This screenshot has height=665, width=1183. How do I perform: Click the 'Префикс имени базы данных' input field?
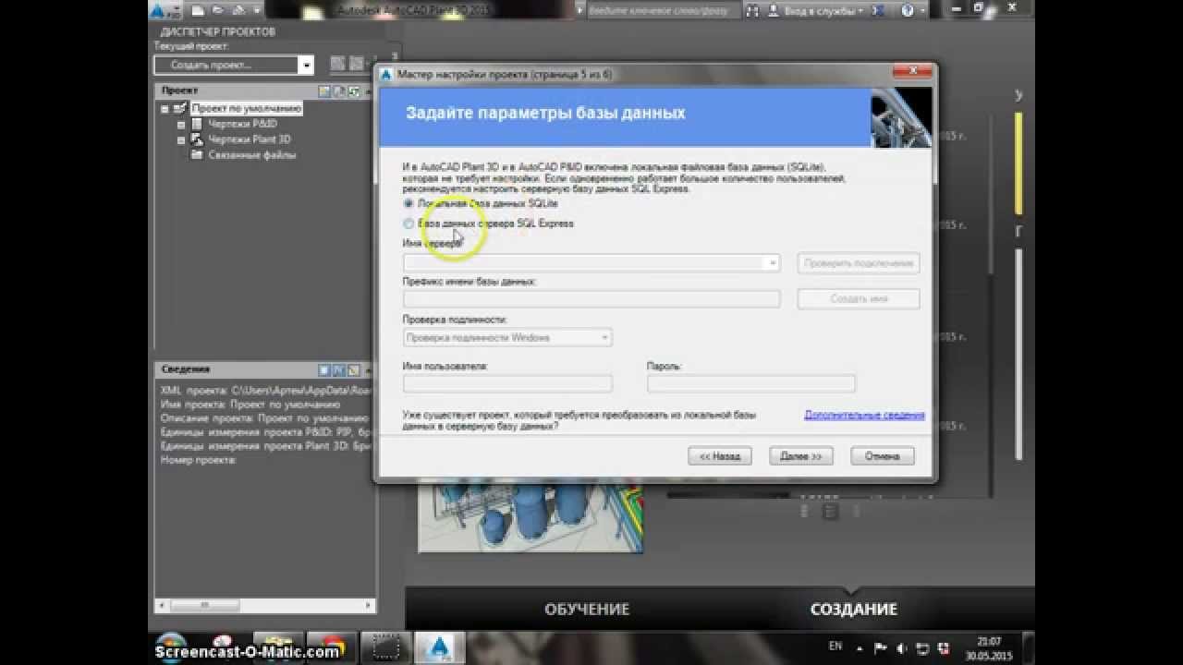pyautogui.click(x=591, y=299)
